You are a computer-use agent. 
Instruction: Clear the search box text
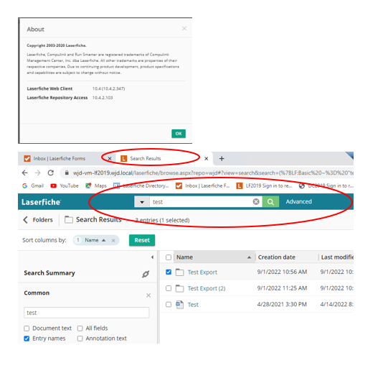[x=256, y=202]
